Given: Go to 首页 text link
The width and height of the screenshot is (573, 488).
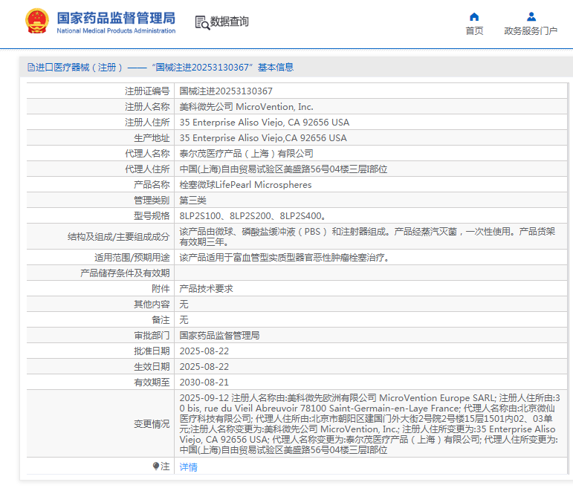Looking at the screenshot, I should tap(474, 31).
